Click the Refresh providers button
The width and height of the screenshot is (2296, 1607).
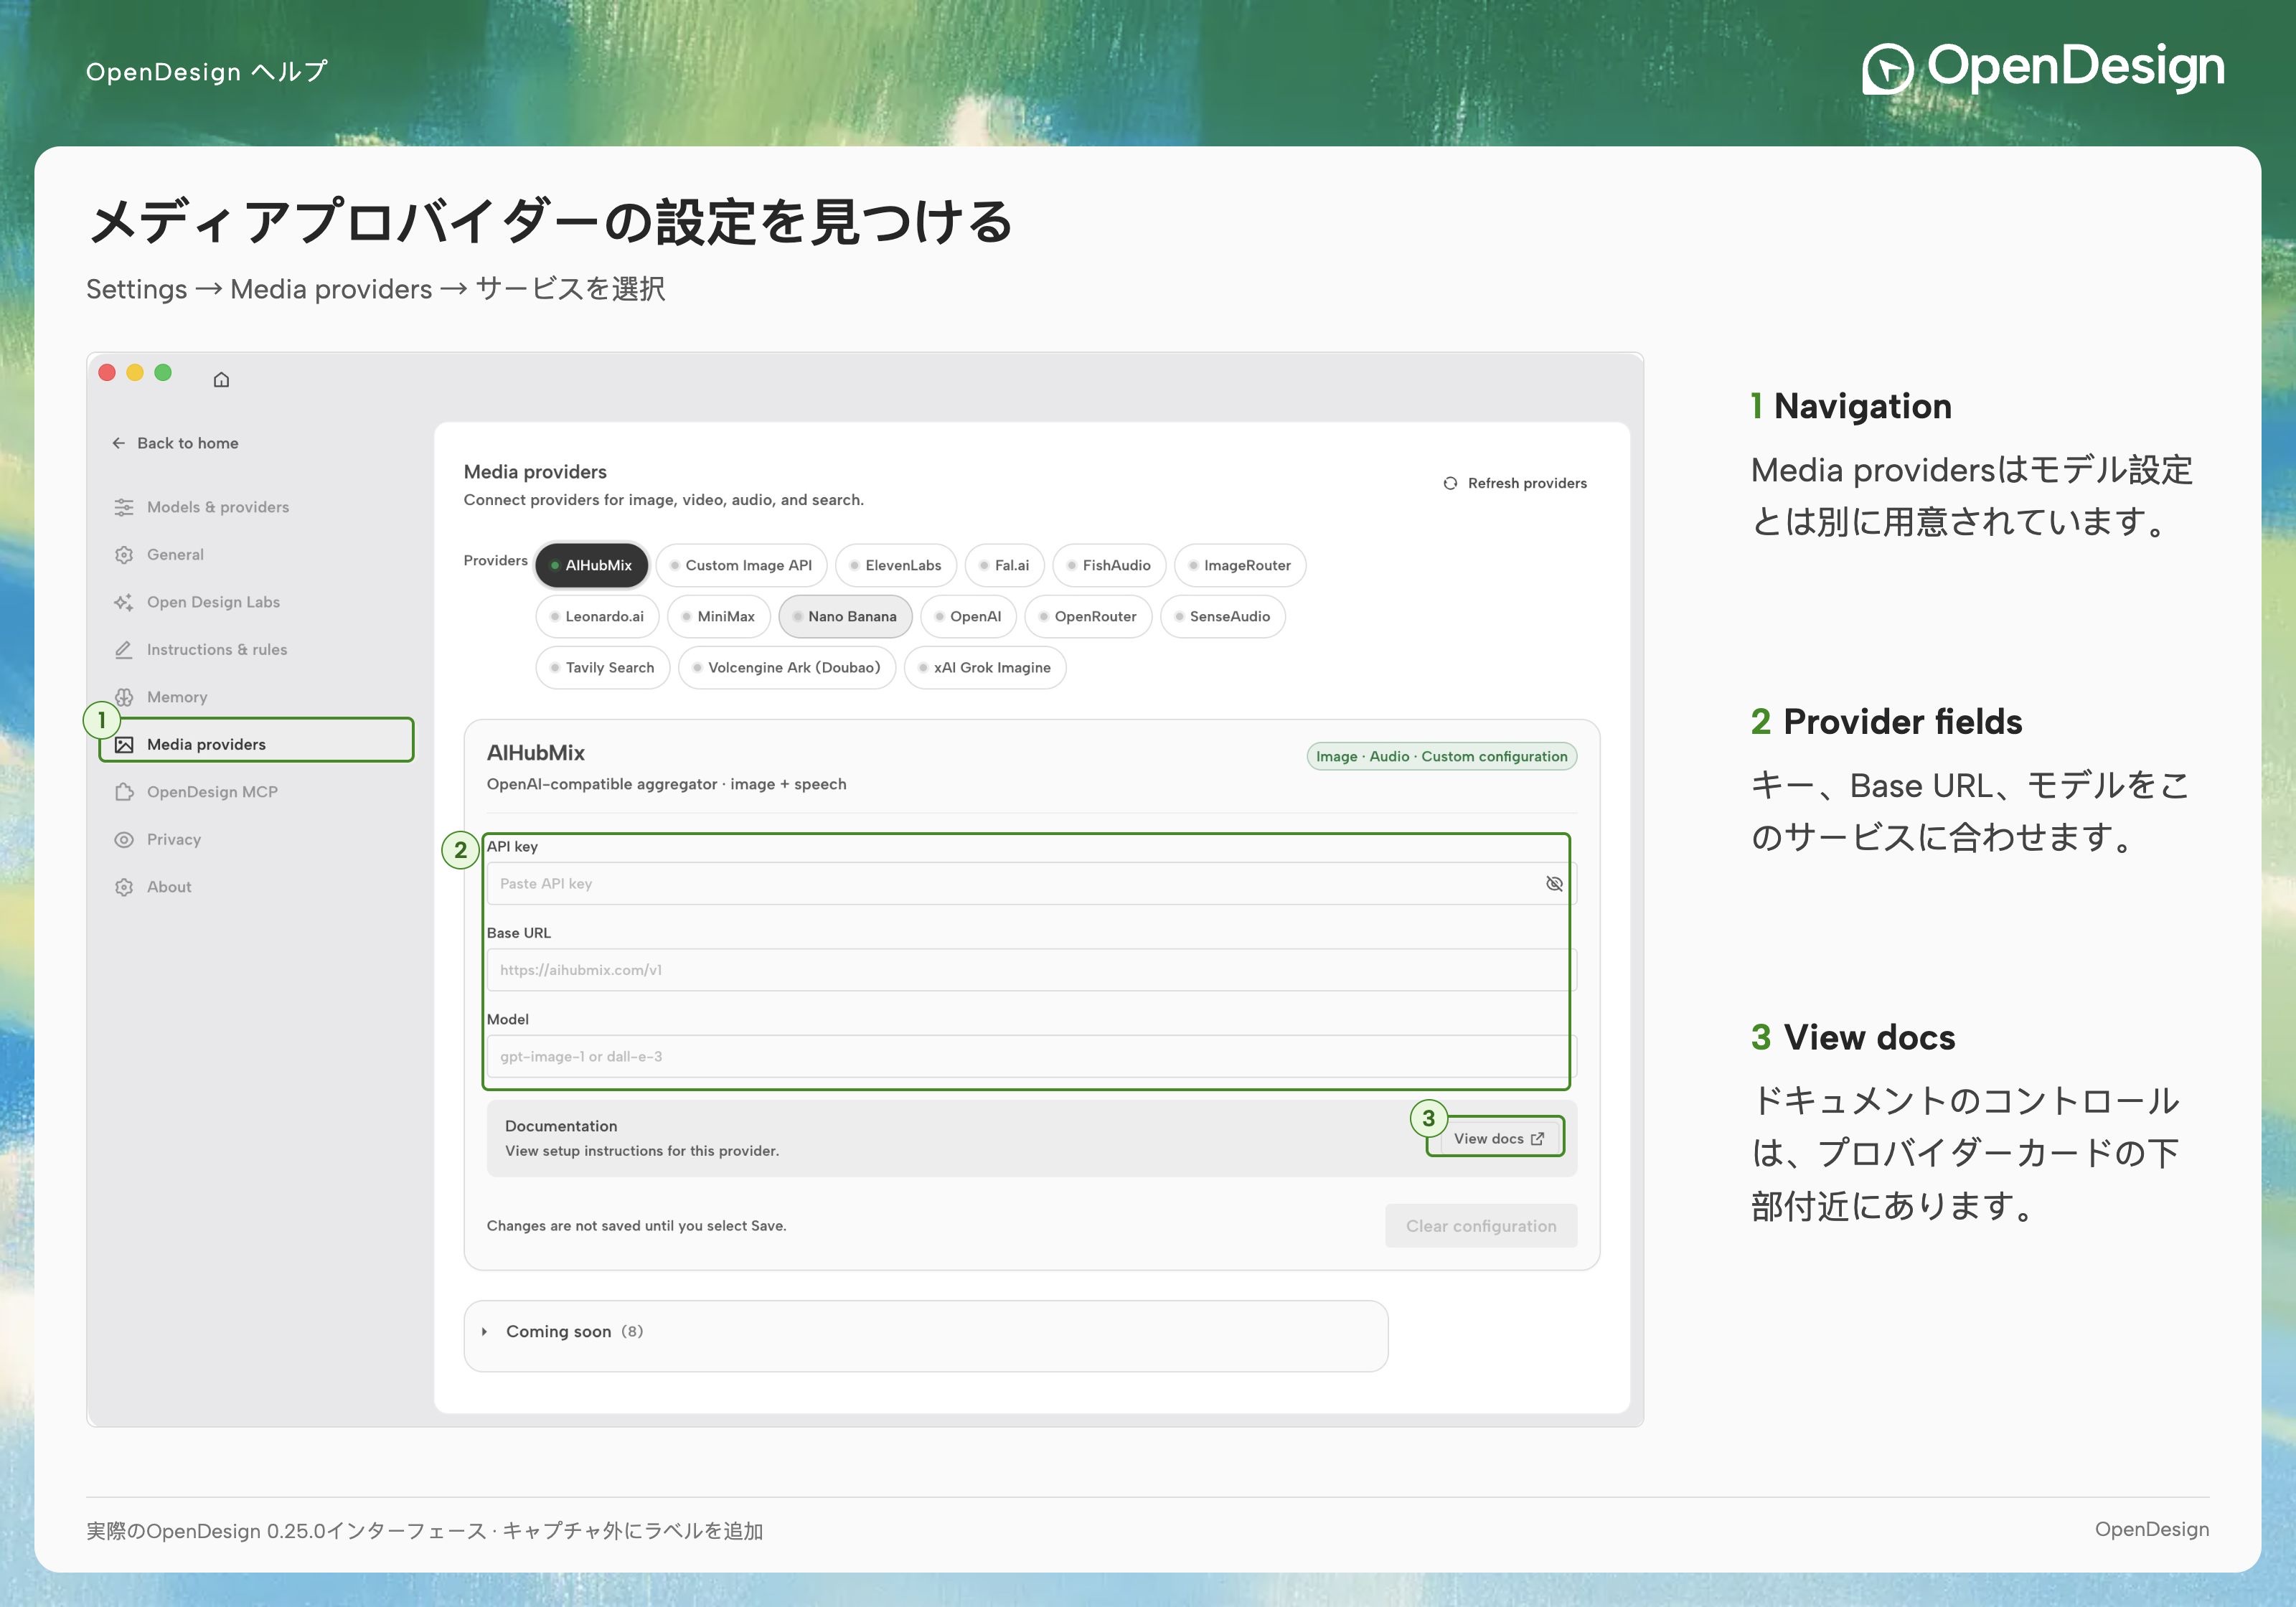coord(1515,483)
